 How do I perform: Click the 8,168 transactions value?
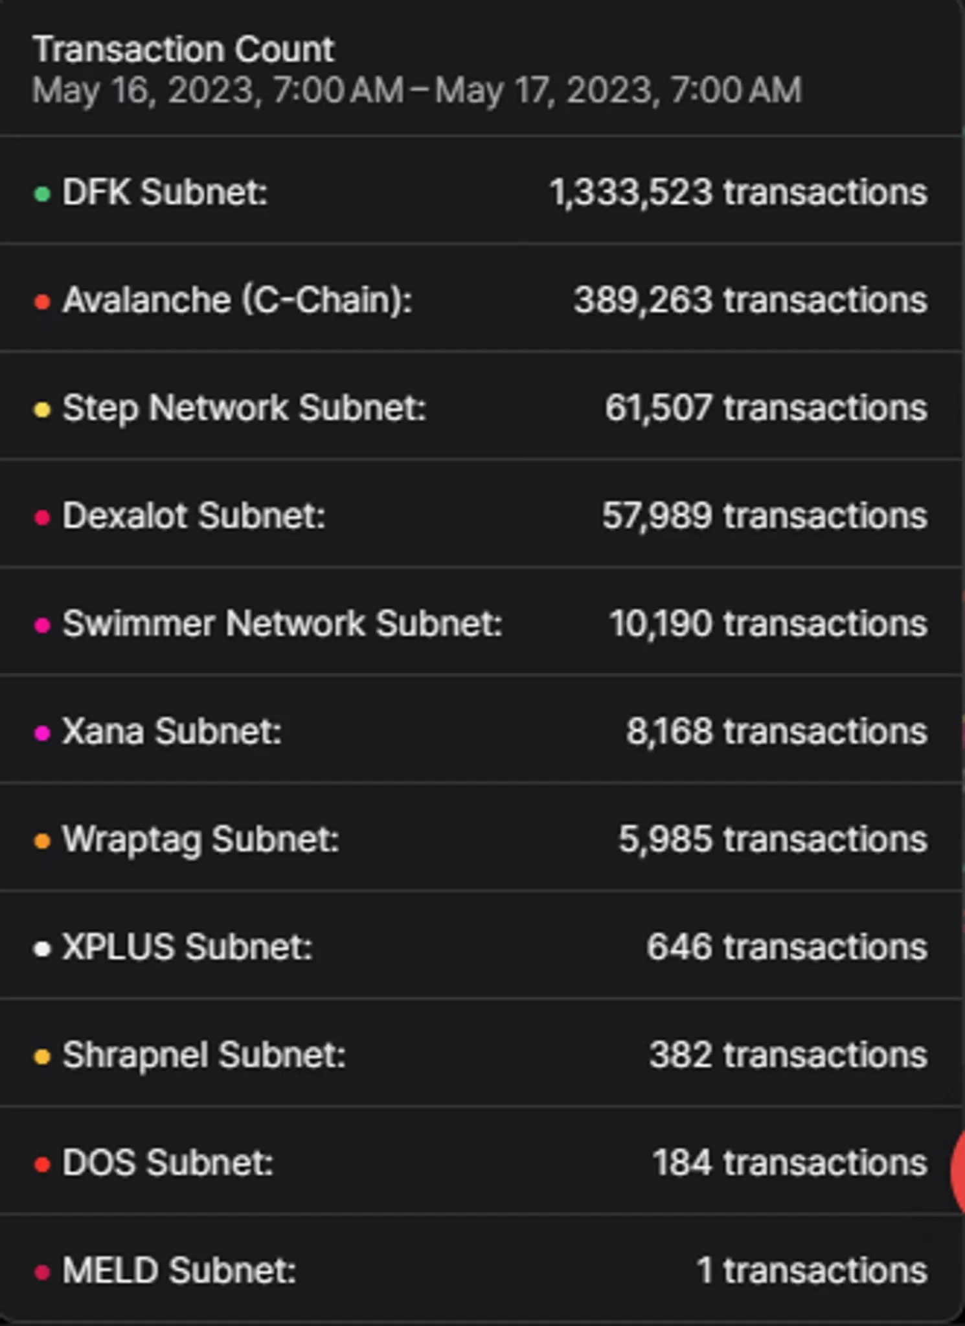776,732
